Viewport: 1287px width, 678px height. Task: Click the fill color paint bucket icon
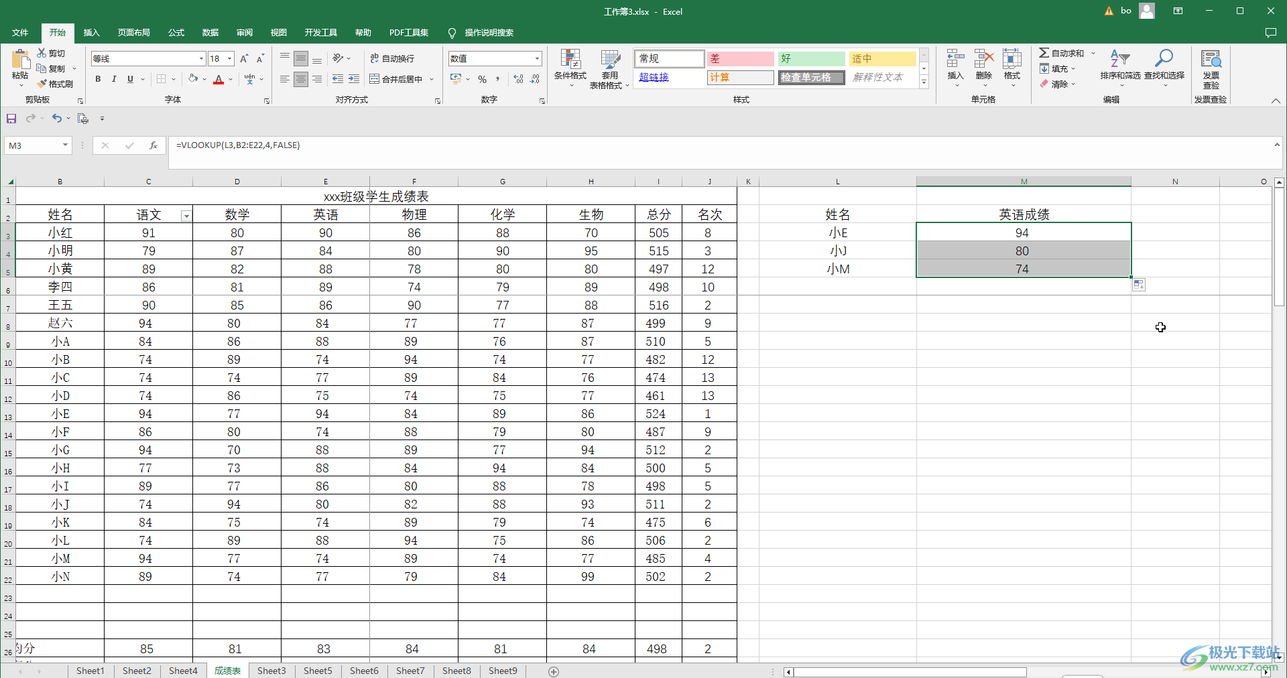click(193, 79)
